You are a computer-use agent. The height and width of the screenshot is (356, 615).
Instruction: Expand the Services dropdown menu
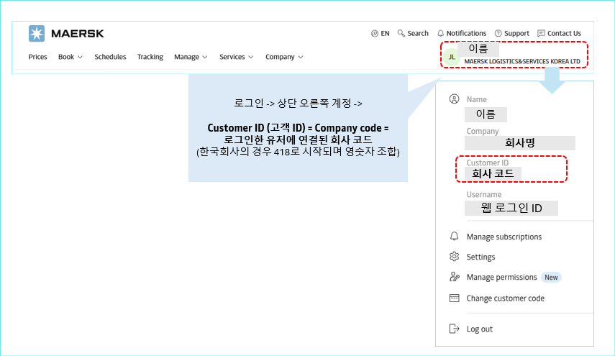coord(237,57)
